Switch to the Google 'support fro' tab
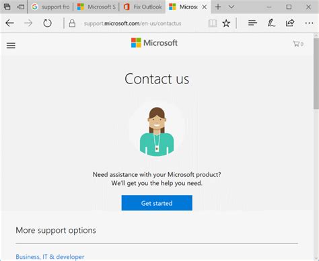Viewport: 319px width, 261px height. coord(50,7)
